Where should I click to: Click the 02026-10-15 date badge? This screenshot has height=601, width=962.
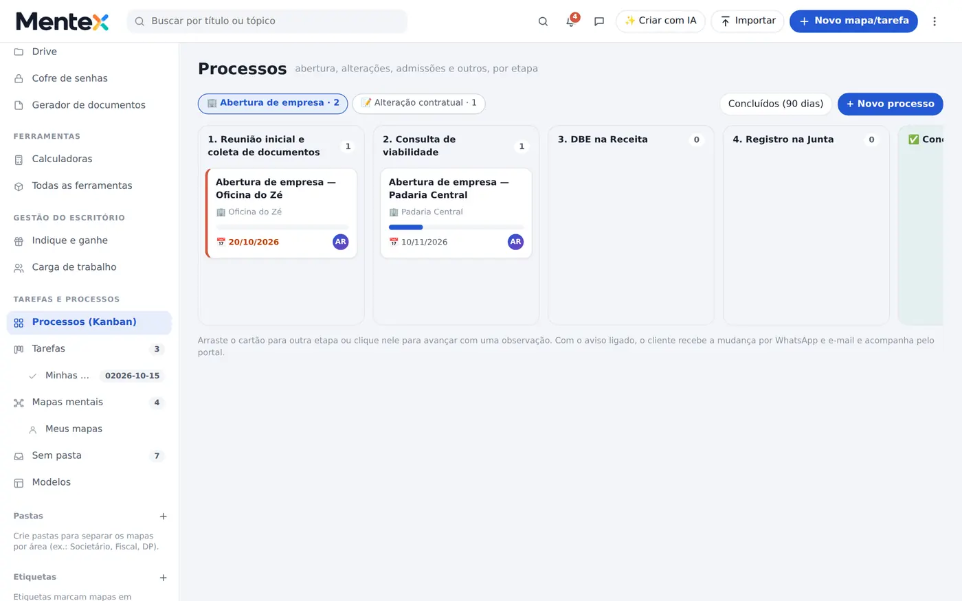[132, 376]
